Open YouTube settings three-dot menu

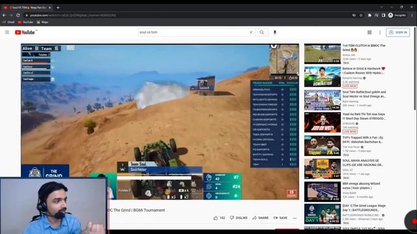coord(380,32)
